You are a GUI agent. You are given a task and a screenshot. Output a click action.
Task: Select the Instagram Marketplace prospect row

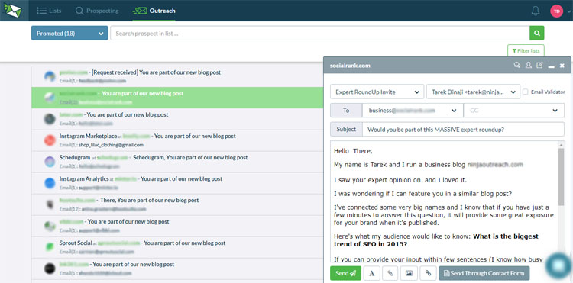177,140
